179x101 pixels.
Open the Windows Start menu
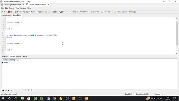[3, 98]
